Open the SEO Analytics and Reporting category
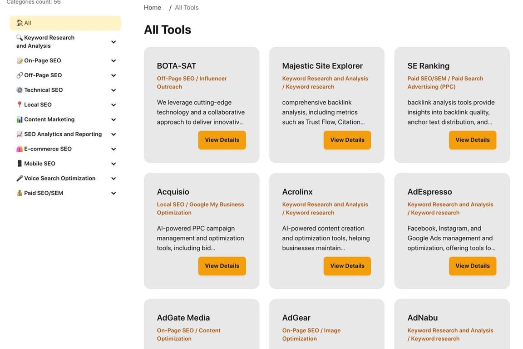Screen dimensions: 523x349 pyautogui.click(x=63, y=134)
